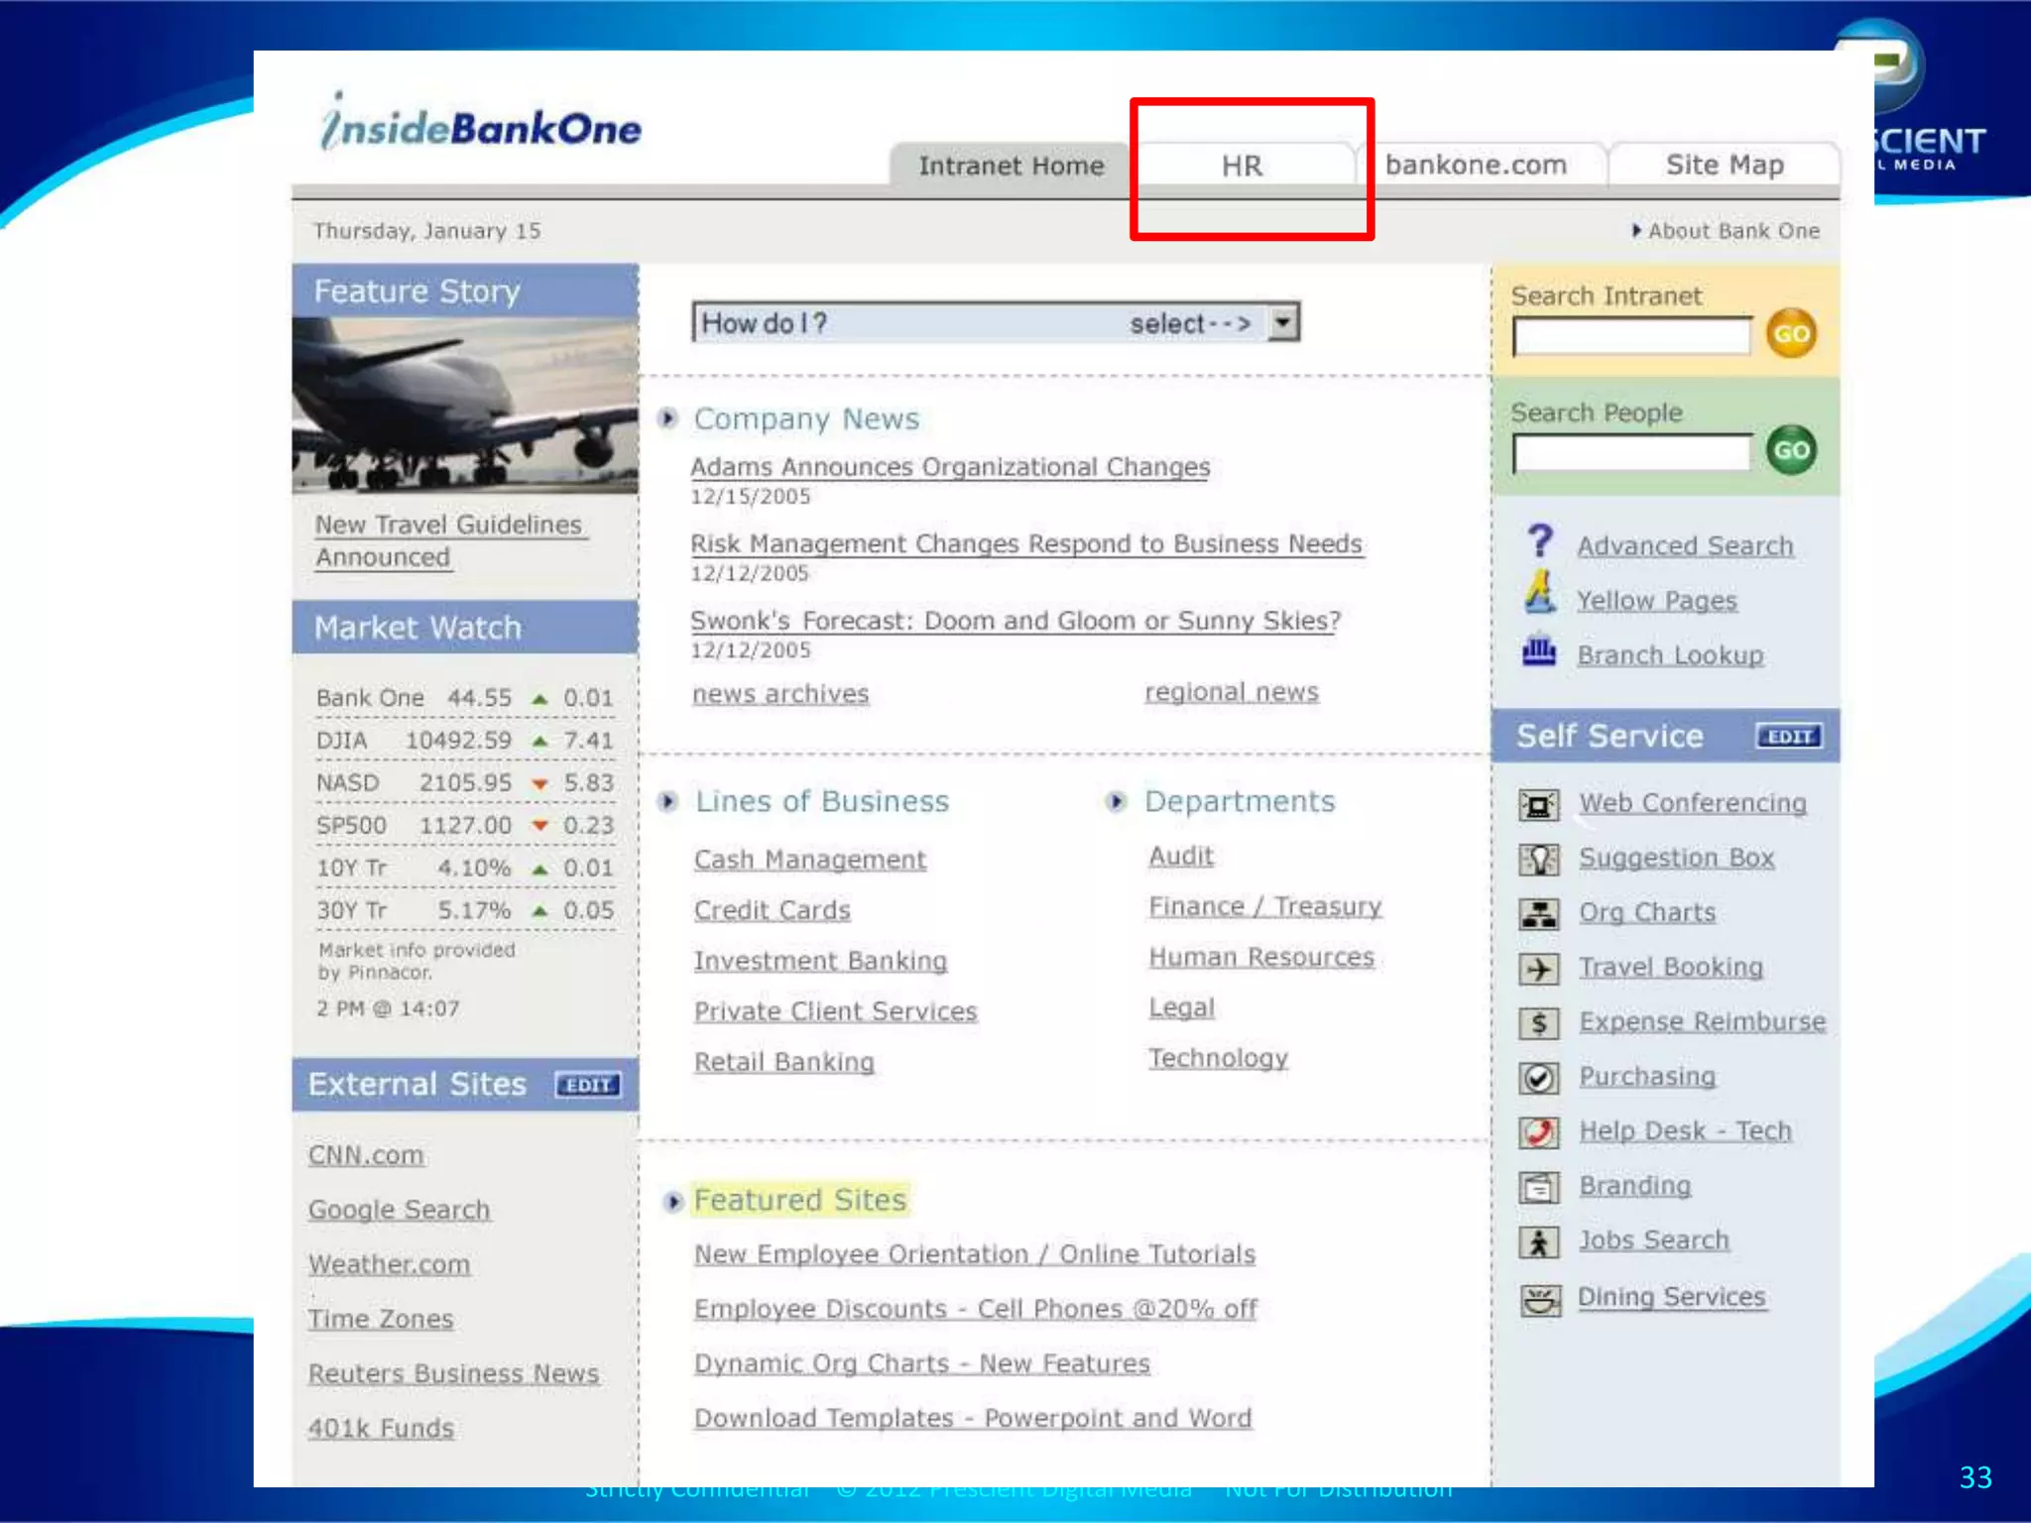The height and width of the screenshot is (1523, 2031).
Task: Click the Travel Booking airplane icon
Action: point(1538,968)
